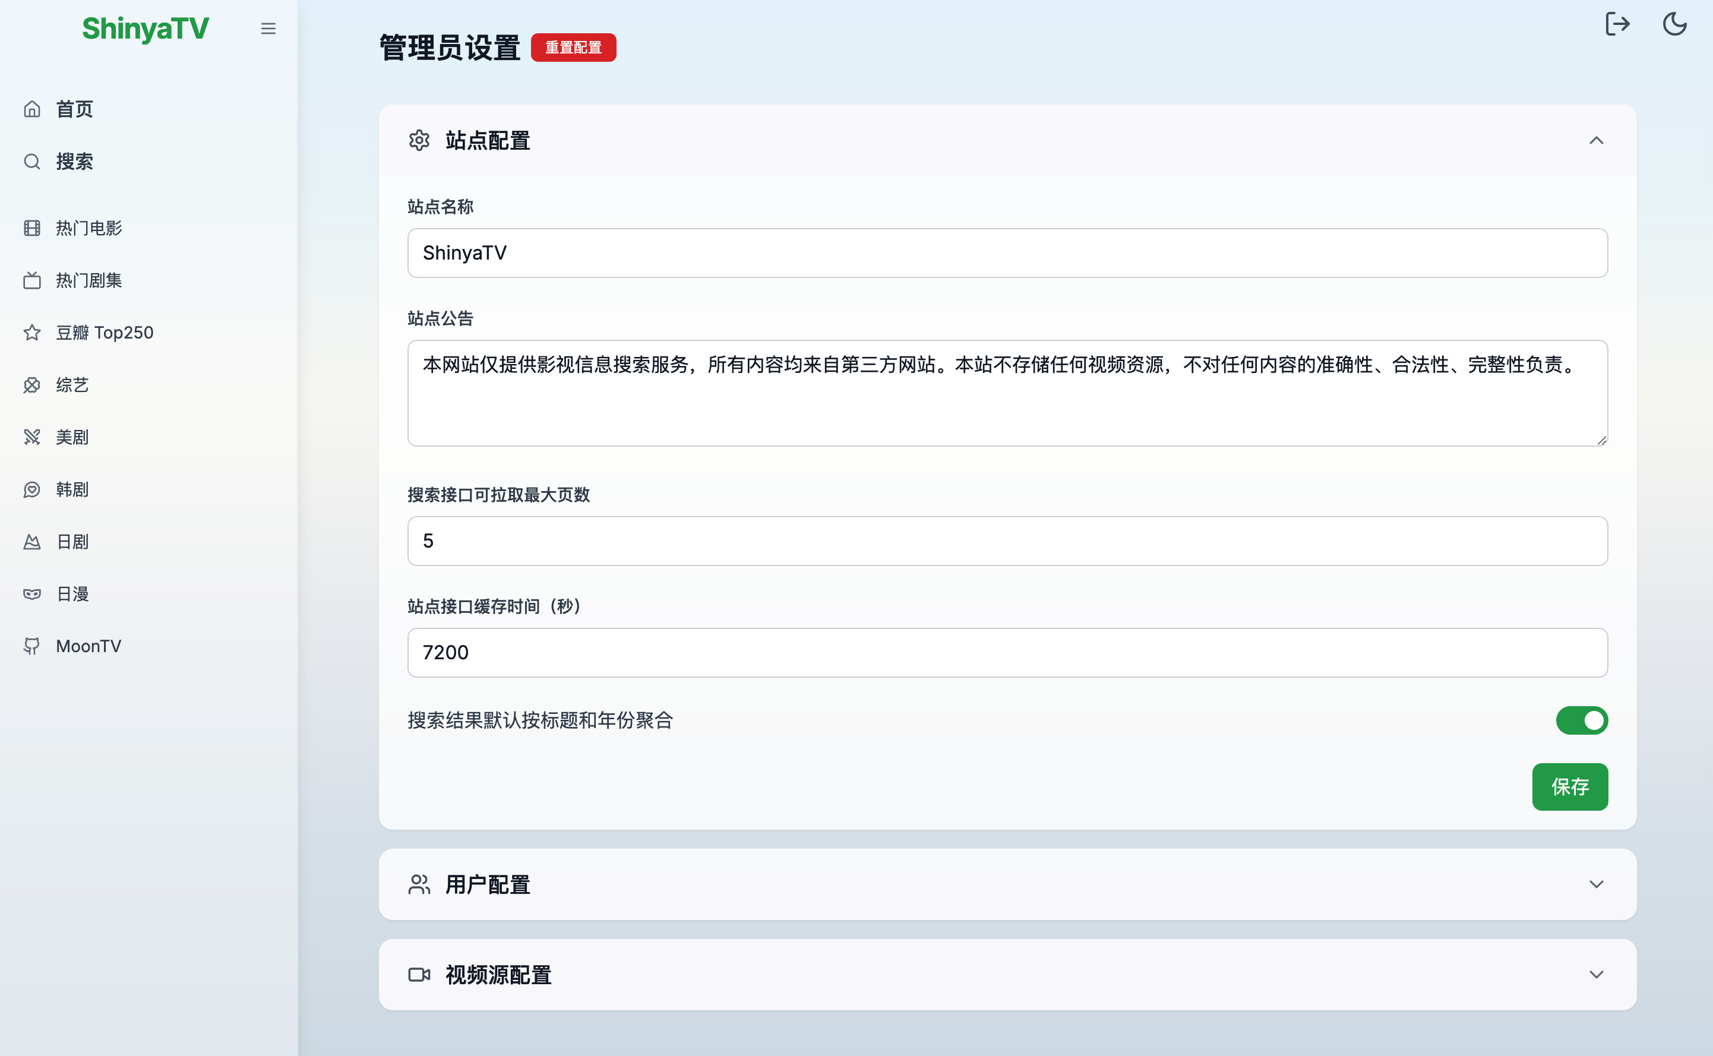1713x1056 pixels.
Task: Click the 站点接口缓存时间（秒） label
Action: click(x=496, y=606)
